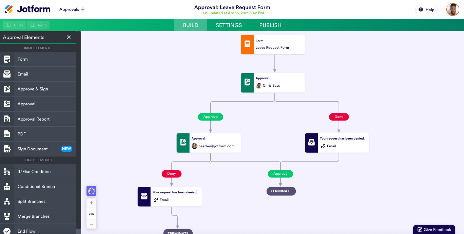Screen dimensions: 464x234
Task: Click the Jotform logo
Action: click(28, 9)
